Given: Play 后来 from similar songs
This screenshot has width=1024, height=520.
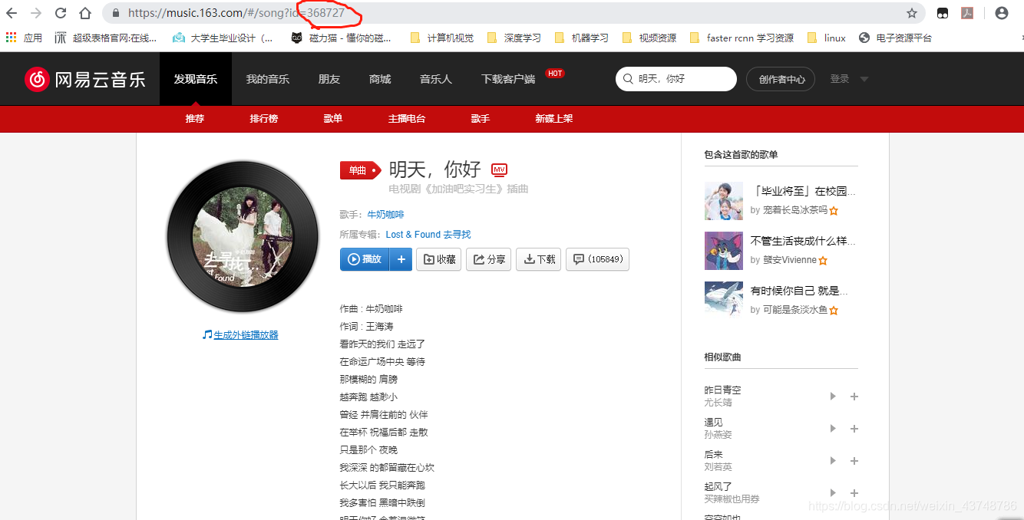Looking at the screenshot, I should pyautogui.click(x=833, y=461).
